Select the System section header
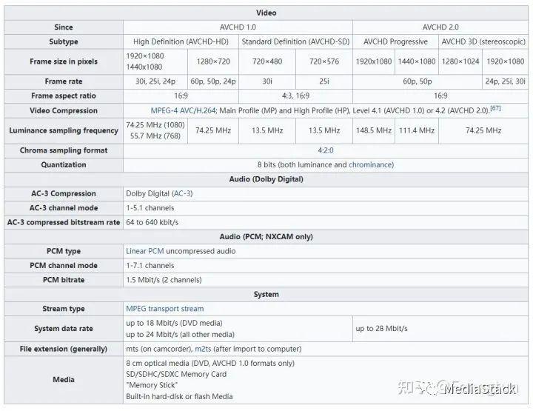 pyautogui.click(x=266, y=295)
